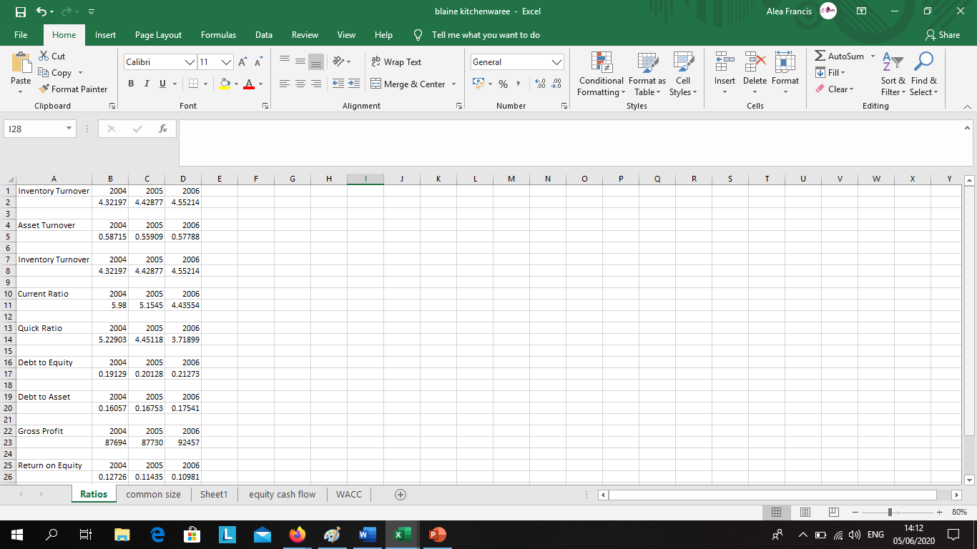Open Merge & Center dropdown arrow
The height and width of the screenshot is (549, 977).
click(x=453, y=84)
